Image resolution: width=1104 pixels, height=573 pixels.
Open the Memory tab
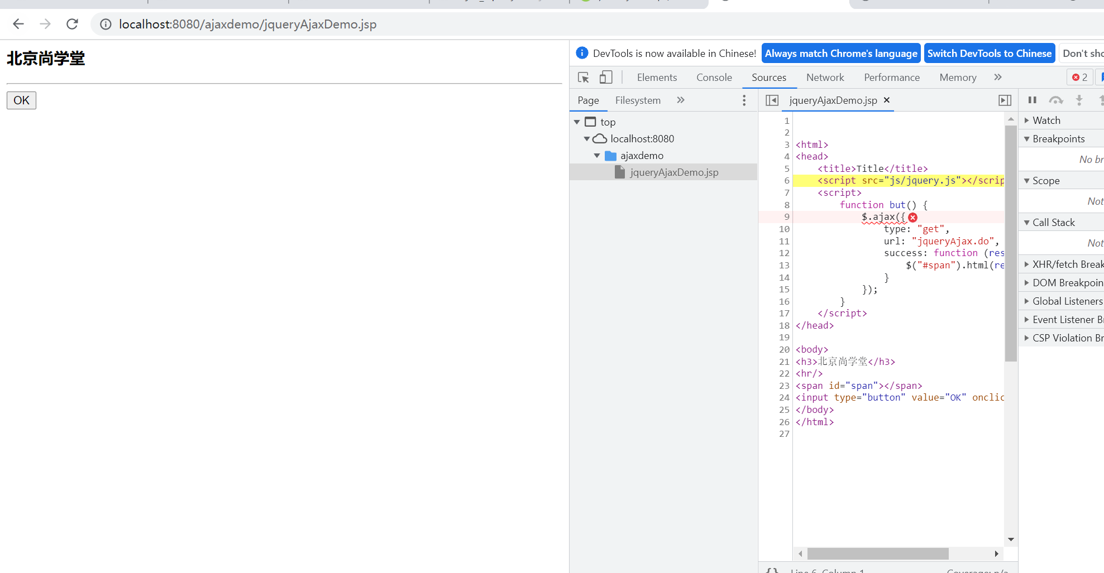tap(958, 78)
